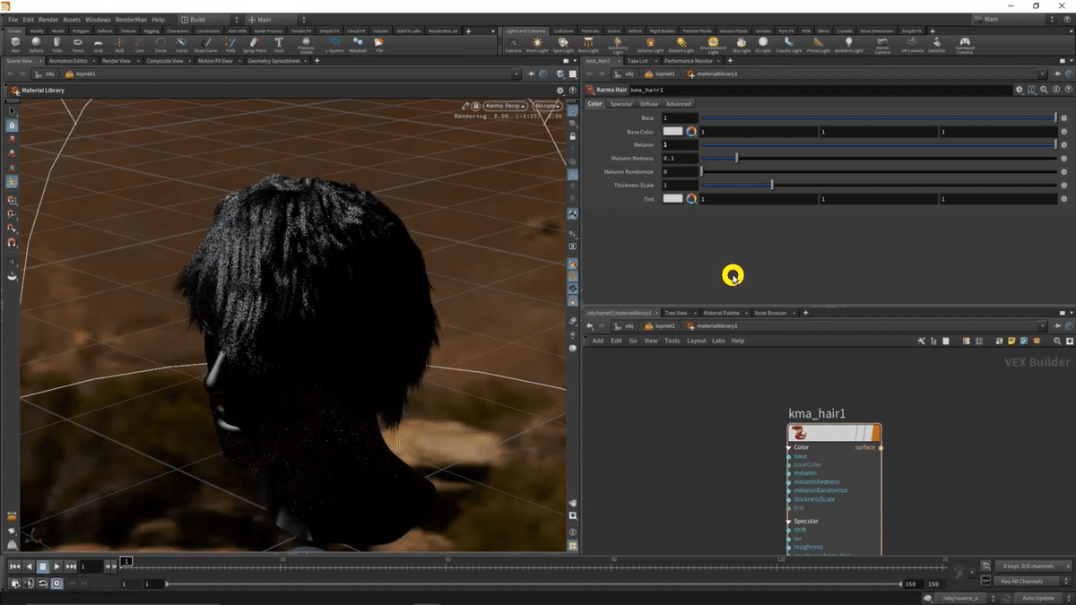Select the Sphere tool on the Create shelf
Viewport: 1076px width, 605px height.
click(37, 44)
